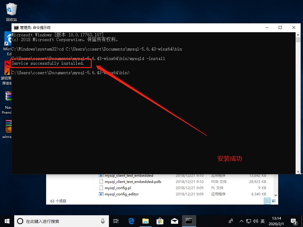303x227 pixels.
Task: Click the network icon in the tray
Action: point(249,221)
